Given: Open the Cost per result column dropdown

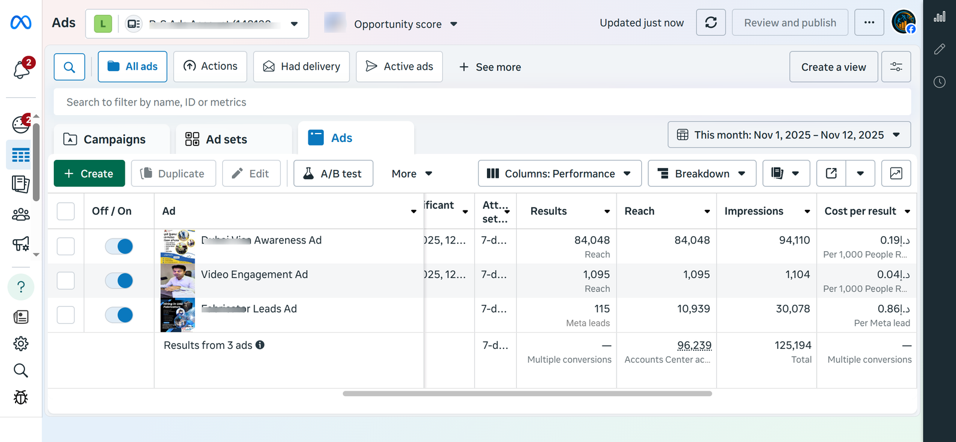Looking at the screenshot, I should pos(907,211).
